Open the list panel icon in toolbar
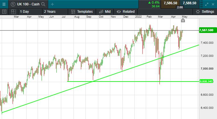 4,12
